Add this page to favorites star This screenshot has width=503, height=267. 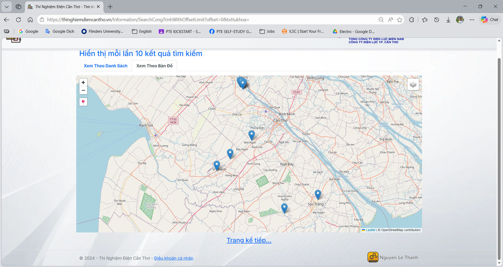pos(400,20)
